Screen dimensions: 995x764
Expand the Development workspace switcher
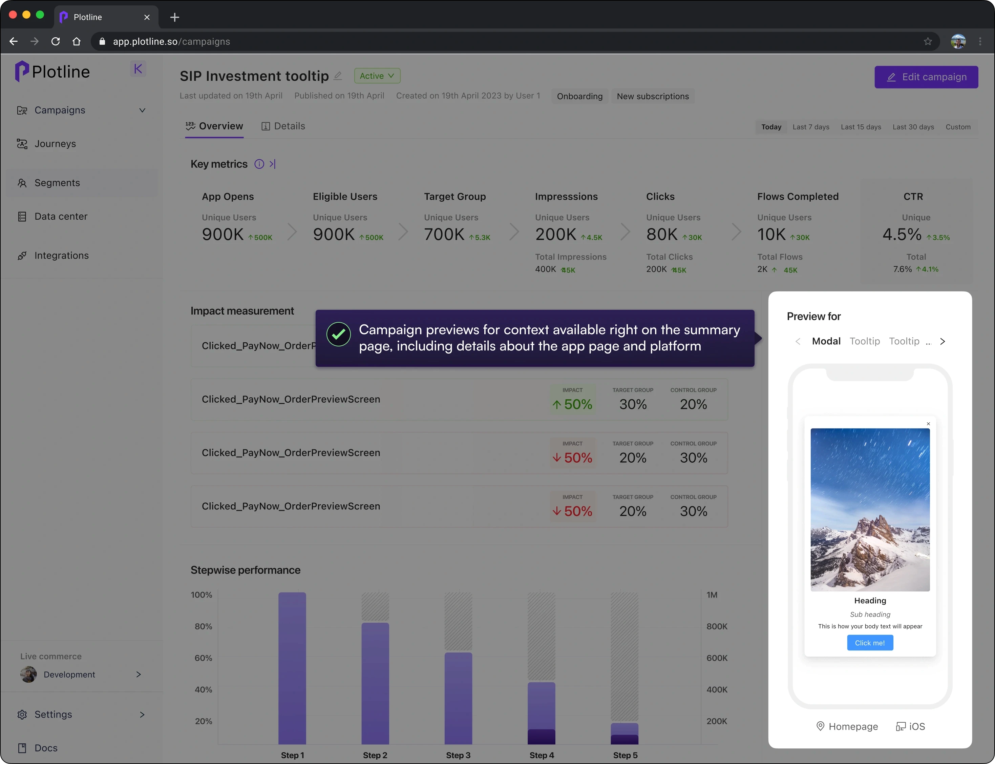pos(139,675)
